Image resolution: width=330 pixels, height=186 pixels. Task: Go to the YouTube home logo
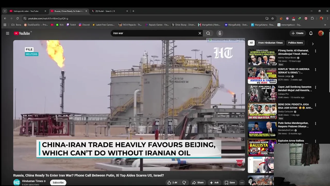[x=22, y=33]
